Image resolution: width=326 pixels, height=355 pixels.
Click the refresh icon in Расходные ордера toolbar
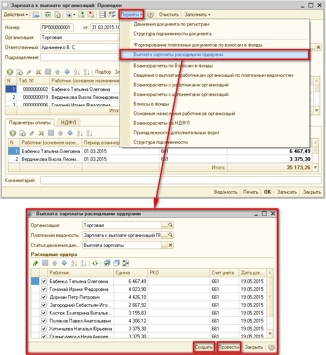[x=96, y=263]
